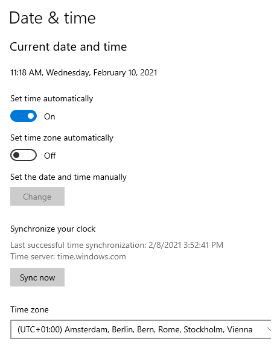Click the Time server time.windows.com text

click(68, 257)
